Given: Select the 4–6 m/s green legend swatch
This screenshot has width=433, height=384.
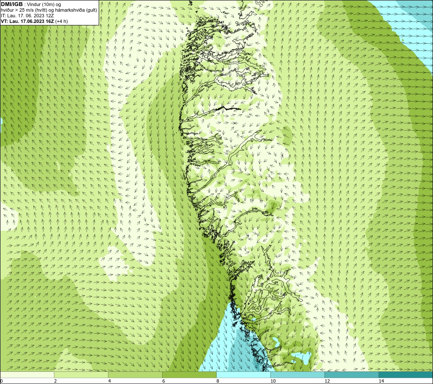Looking at the screenshot, I should (135, 374).
